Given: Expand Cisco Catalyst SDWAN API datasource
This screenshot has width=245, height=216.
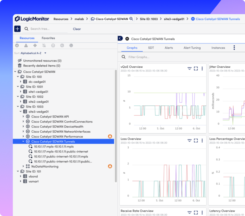Looking at the screenshot, I should [x=23, y=116].
